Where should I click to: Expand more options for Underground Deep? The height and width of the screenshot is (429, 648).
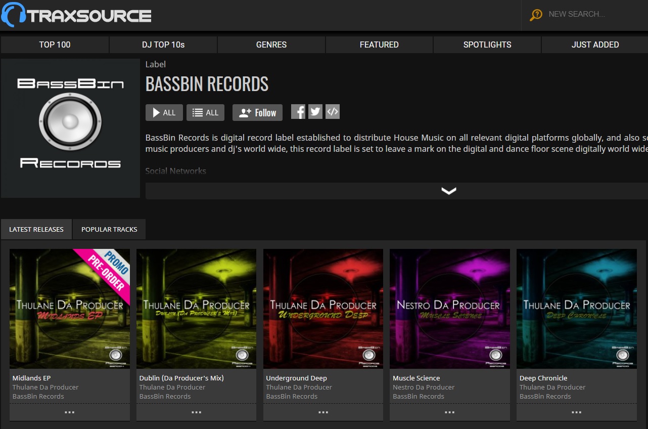[x=323, y=412]
